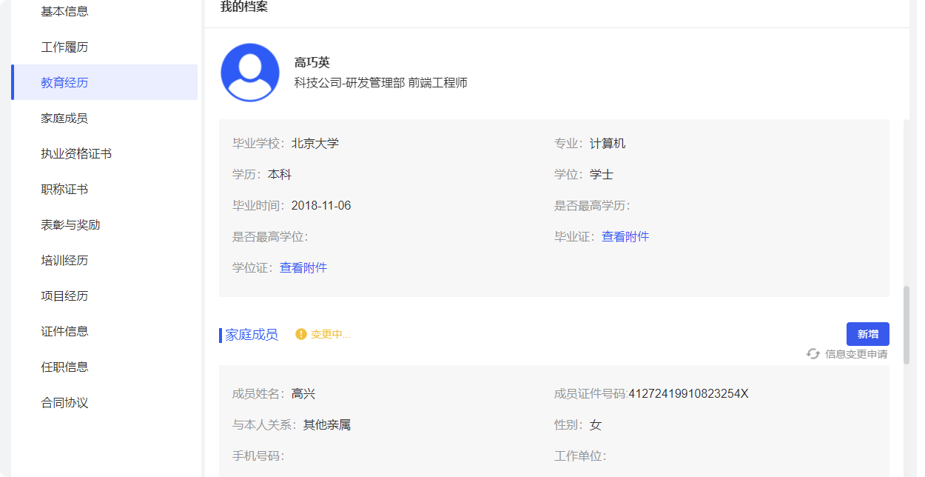Open 项目经历 in the sidebar
This screenshot has width=925, height=477.
(64, 296)
